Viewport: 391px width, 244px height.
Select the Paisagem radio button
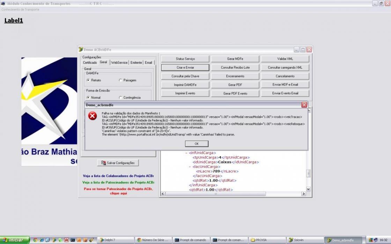click(x=121, y=80)
